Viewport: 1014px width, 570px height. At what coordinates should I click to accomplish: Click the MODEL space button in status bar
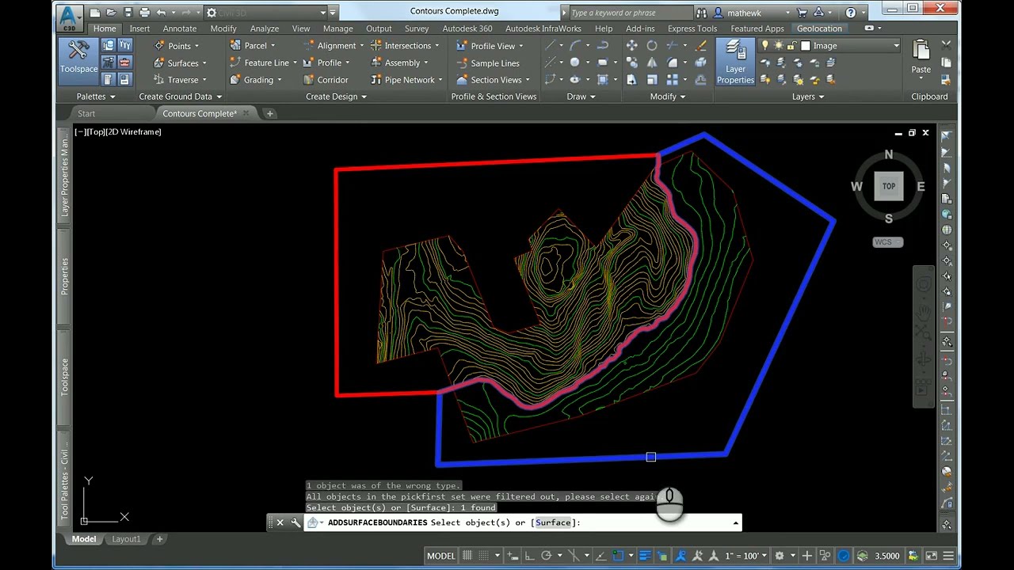pos(441,556)
